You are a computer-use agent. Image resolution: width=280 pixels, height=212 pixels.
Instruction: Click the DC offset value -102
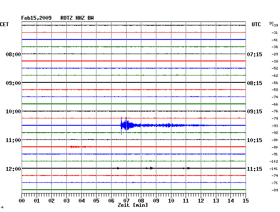(x=274, y=161)
